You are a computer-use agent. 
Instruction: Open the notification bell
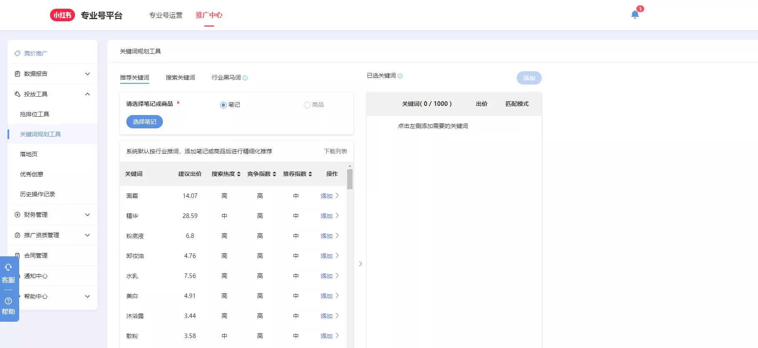[x=635, y=15]
